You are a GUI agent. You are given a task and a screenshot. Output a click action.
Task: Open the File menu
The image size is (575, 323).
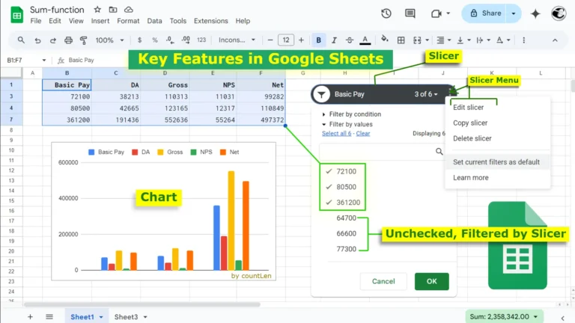[36, 21]
